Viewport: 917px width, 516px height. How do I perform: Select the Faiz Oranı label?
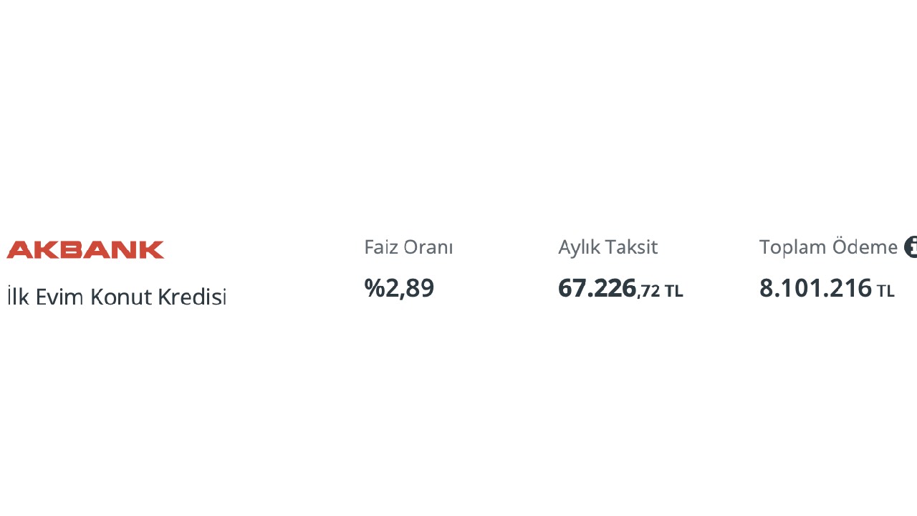tap(408, 247)
